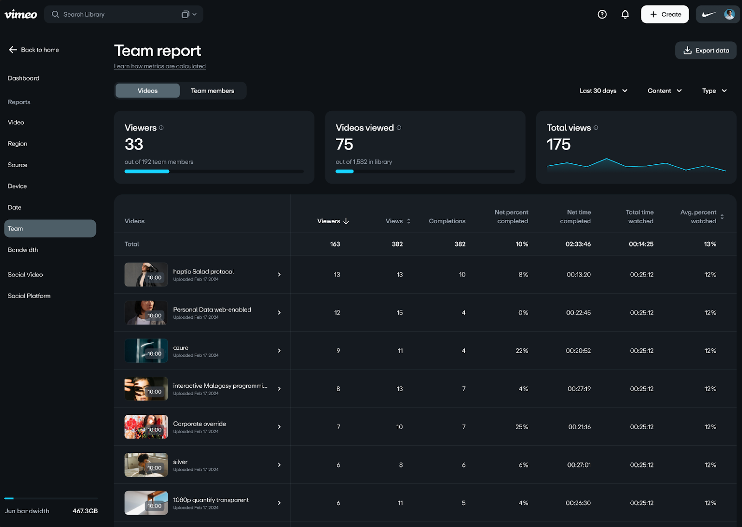The width and height of the screenshot is (742, 527).
Task: Open notifications via the bell icon
Action: pyautogui.click(x=625, y=14)
